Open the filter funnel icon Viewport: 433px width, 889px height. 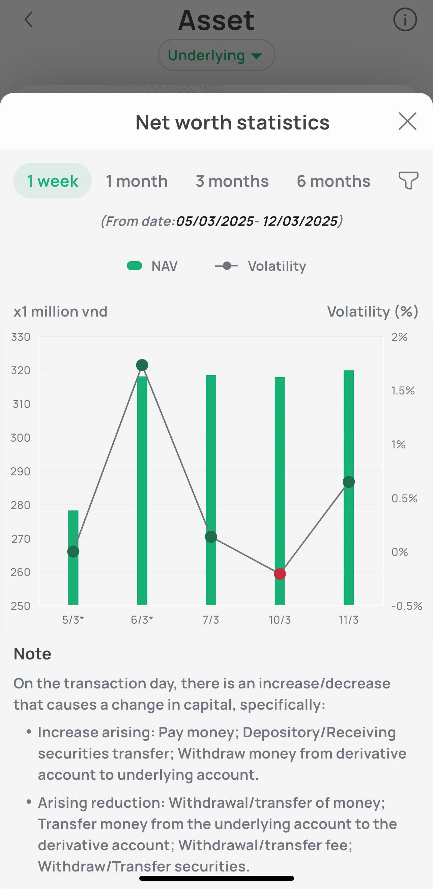point(408,180)
